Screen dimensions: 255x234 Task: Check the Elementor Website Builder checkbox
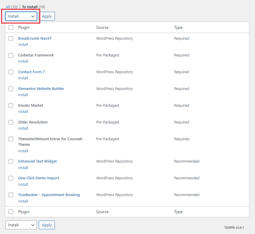coord(11,89)
